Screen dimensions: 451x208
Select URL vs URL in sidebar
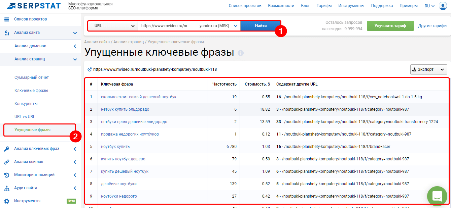pyautogui.click(x=25, y=117)
